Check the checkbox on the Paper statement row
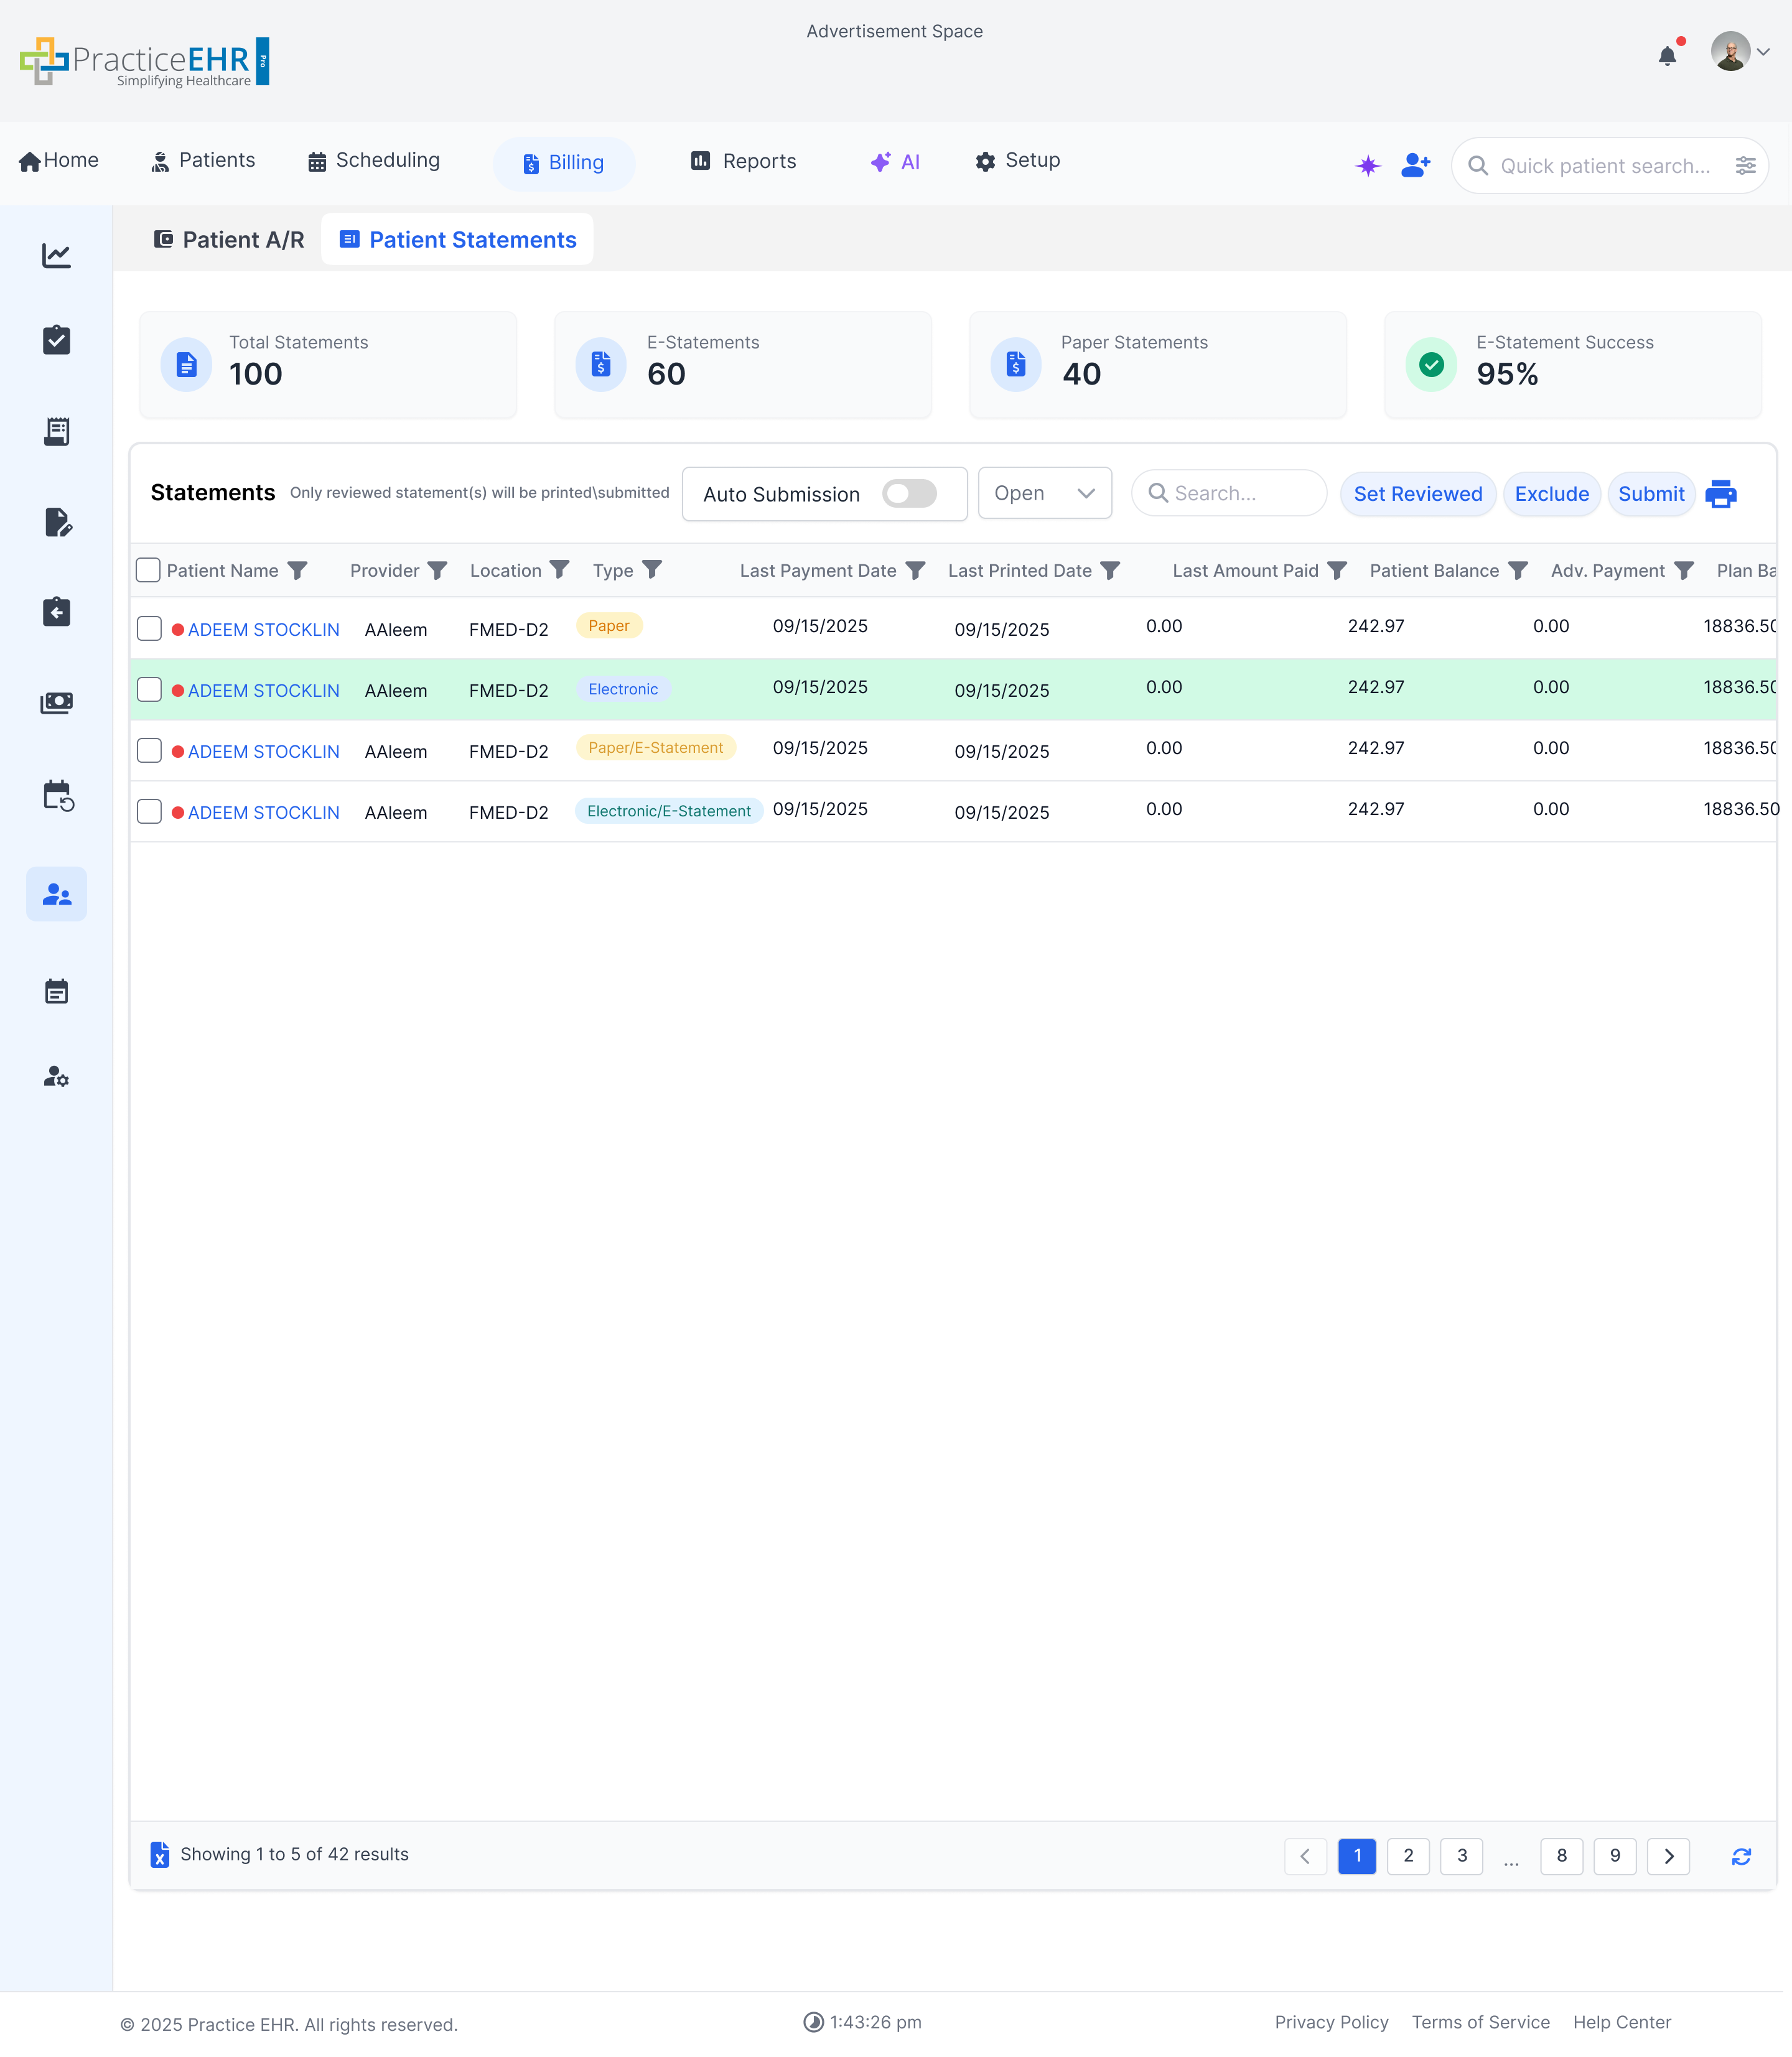This screenshot has width=1792, height=2057. [x=149, y=628]
